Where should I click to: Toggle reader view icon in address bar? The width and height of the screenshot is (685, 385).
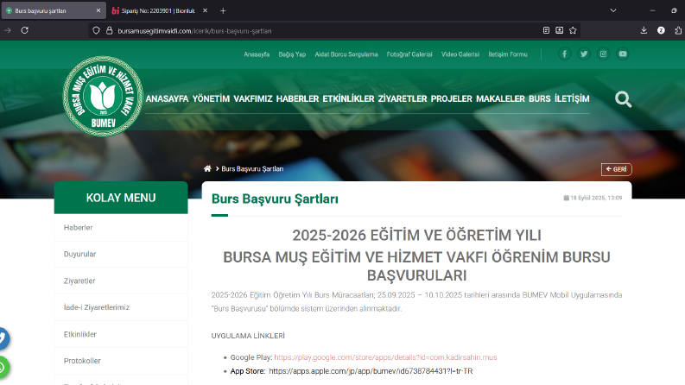pos(546,30)
